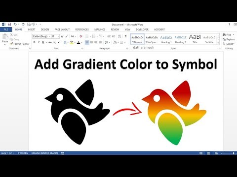Switch to PAGE LAYOUT tab
237x177 pixels.
62,29
